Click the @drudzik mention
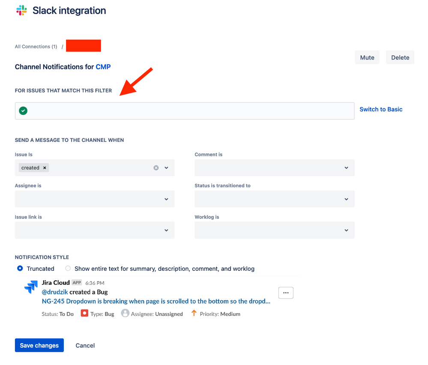Image resolution: width=428 pixels, height=365 pixels. [x=54, y=292]
